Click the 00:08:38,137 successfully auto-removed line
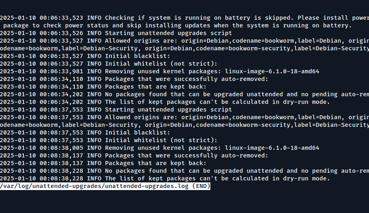Viewport: 369px width, 213px height. click(134, 155)
